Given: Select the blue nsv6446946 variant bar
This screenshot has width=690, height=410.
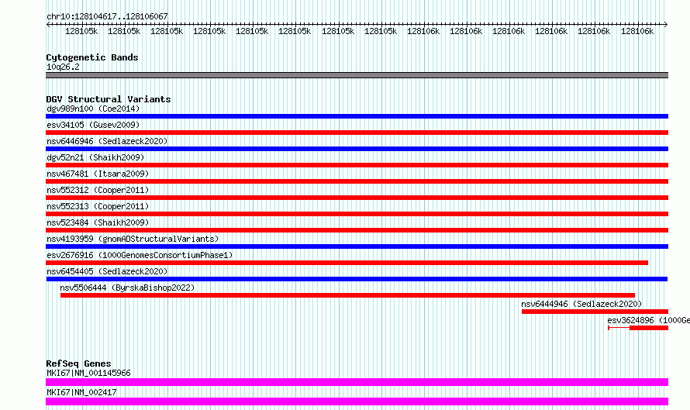Looking at the screenshot, I should tap(357, 149).
